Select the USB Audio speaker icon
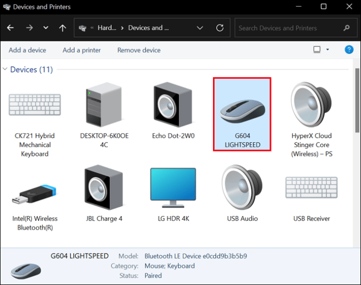Viewport: 361px width, 285px height. [242, 187]
